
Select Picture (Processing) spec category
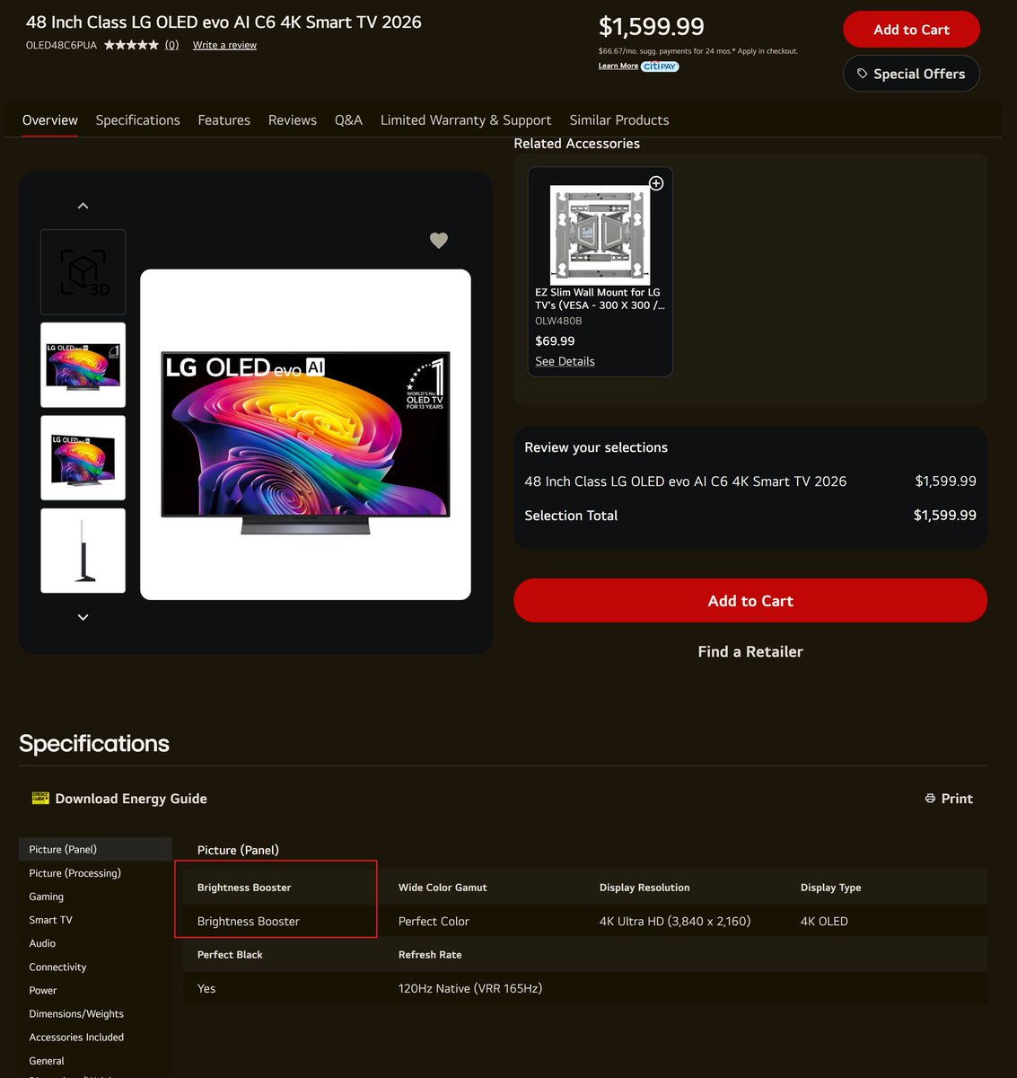75,873
